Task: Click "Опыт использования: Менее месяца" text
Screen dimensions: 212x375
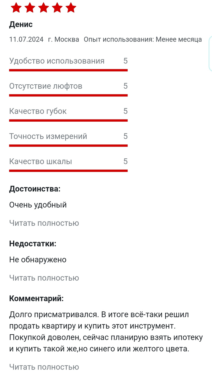Action: [x=143, y=39]
